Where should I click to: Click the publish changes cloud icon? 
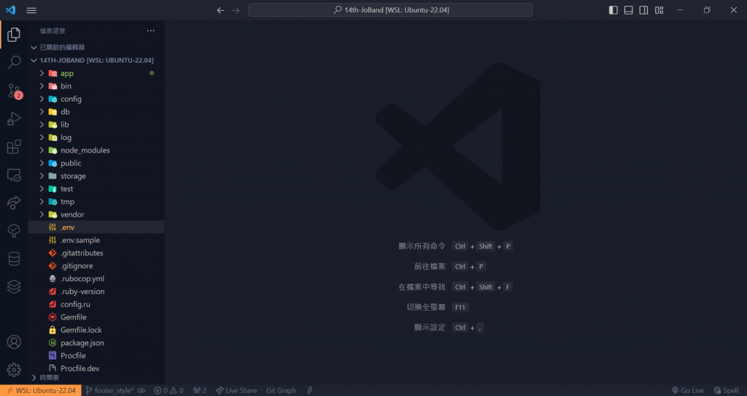tap(142, 391)
